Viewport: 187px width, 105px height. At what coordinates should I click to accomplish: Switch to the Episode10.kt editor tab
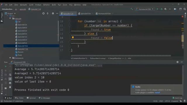pos(85,14)
